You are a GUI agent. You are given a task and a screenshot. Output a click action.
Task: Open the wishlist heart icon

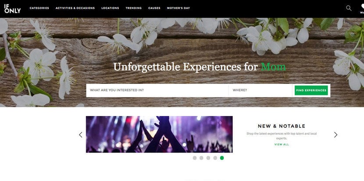pos(362,7)
